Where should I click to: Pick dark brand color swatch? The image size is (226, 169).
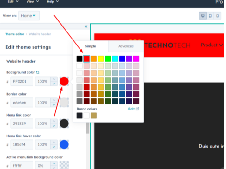coord(80,116)
